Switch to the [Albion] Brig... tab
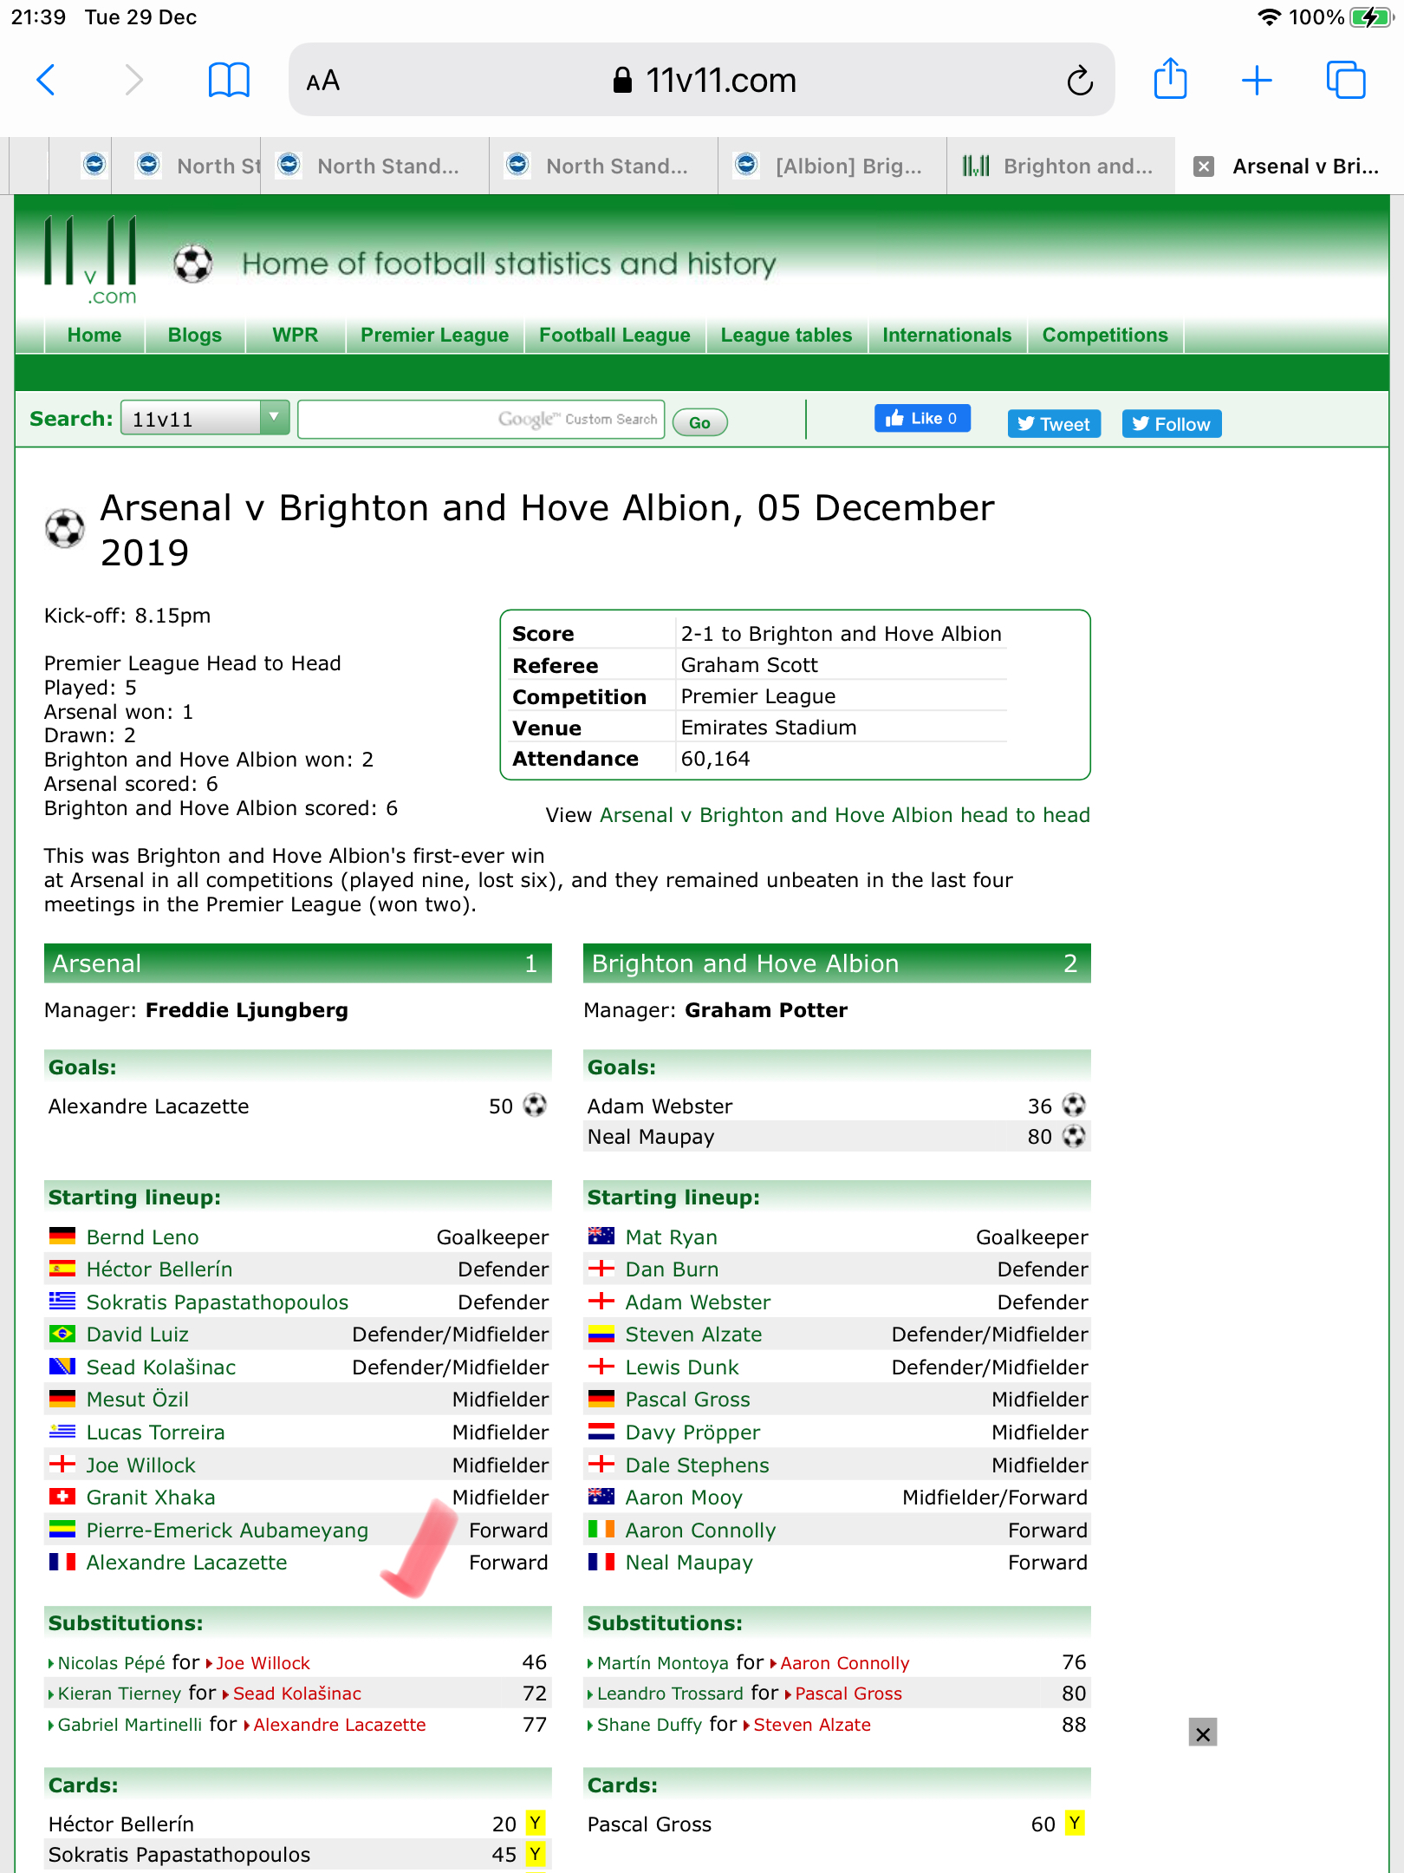 pyautogui.click(x=832, y=166)
